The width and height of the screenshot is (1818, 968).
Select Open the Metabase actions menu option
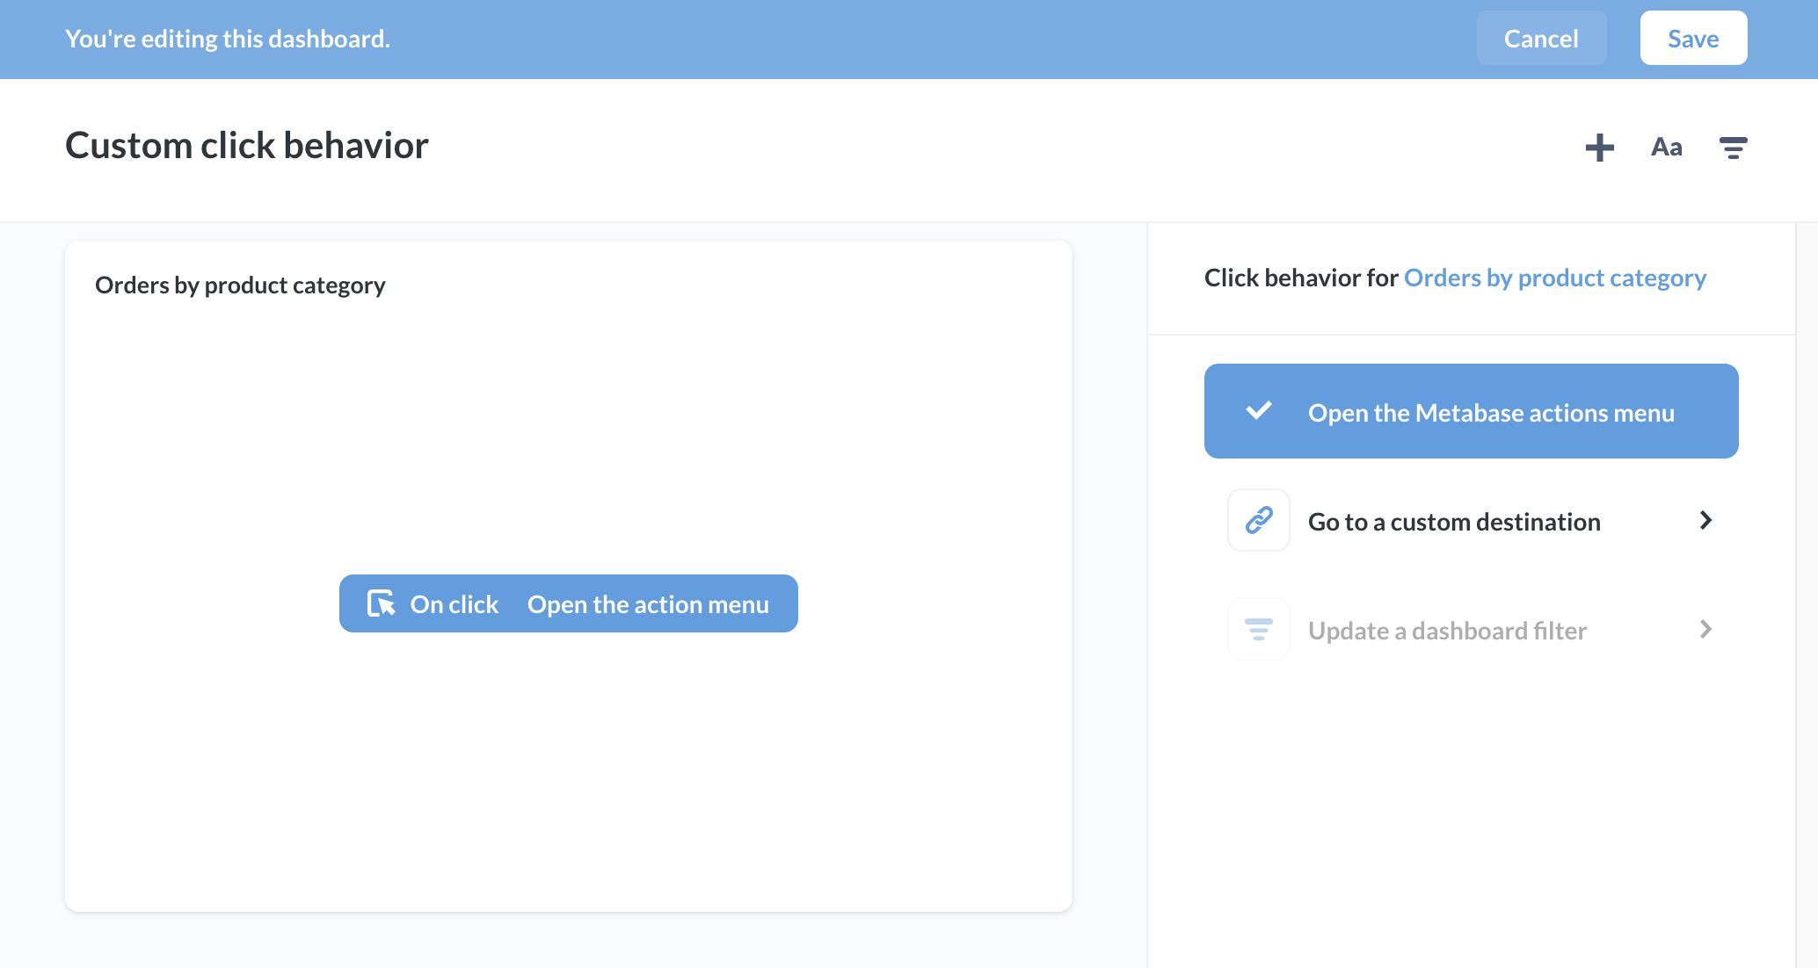pos(1471,411)
